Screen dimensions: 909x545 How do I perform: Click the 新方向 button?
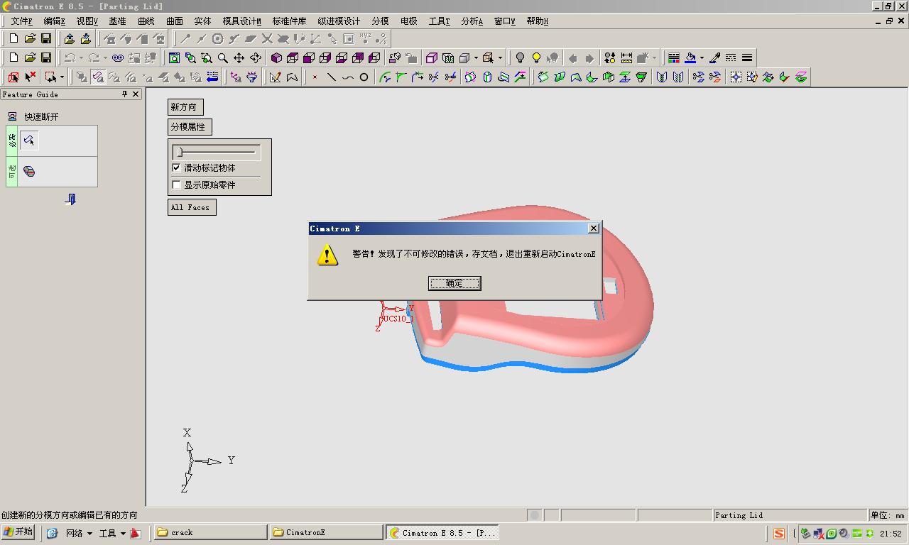pyautogui.click(x=185, y=107)
